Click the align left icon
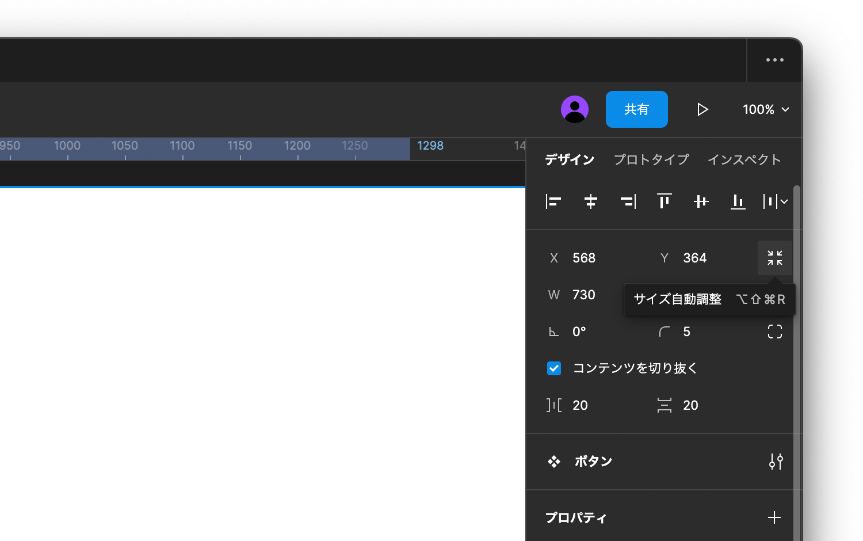The height and width of the screenshot is (541, 863). click(x=553, y=201)
